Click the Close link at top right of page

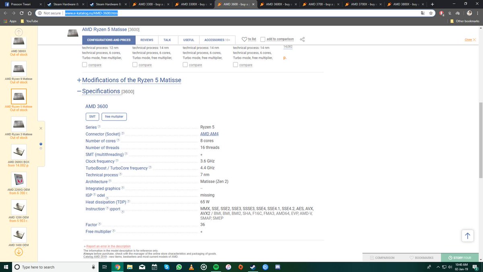[470, 39]
